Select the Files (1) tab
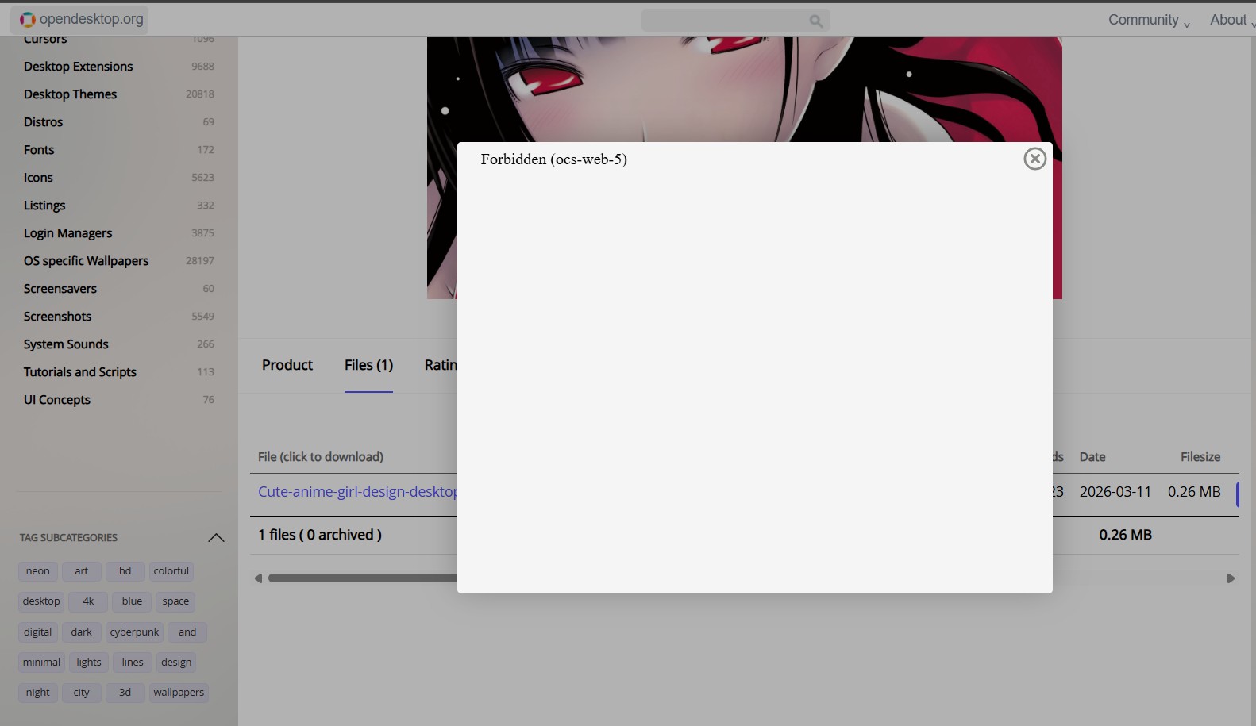This screenshot has height=726, width=1256. pos(368,365)
